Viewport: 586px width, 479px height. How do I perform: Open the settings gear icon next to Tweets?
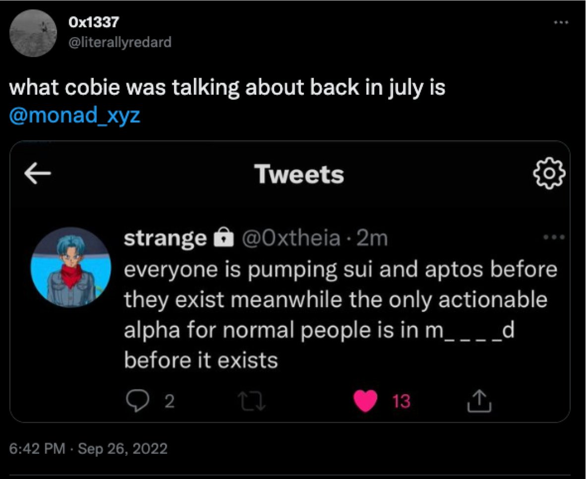[x=549, y=174]
